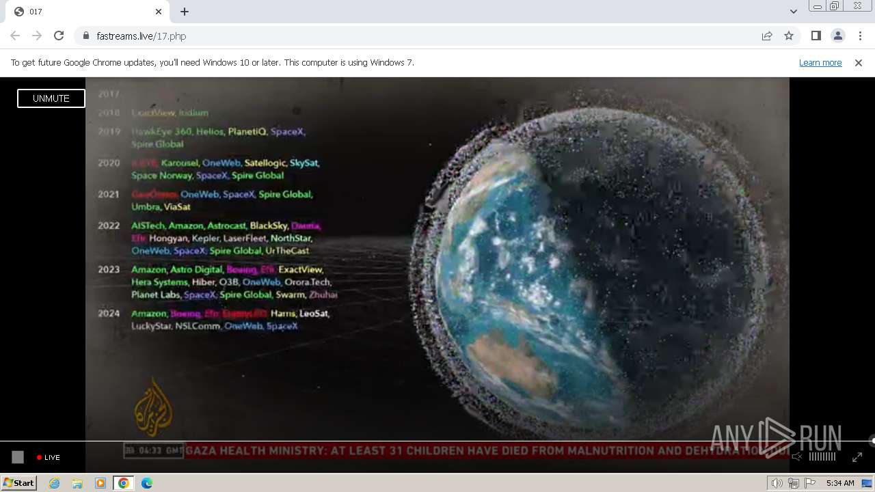
Task: Open Windows Explorer from the taskbar
Action: [77, 483]
